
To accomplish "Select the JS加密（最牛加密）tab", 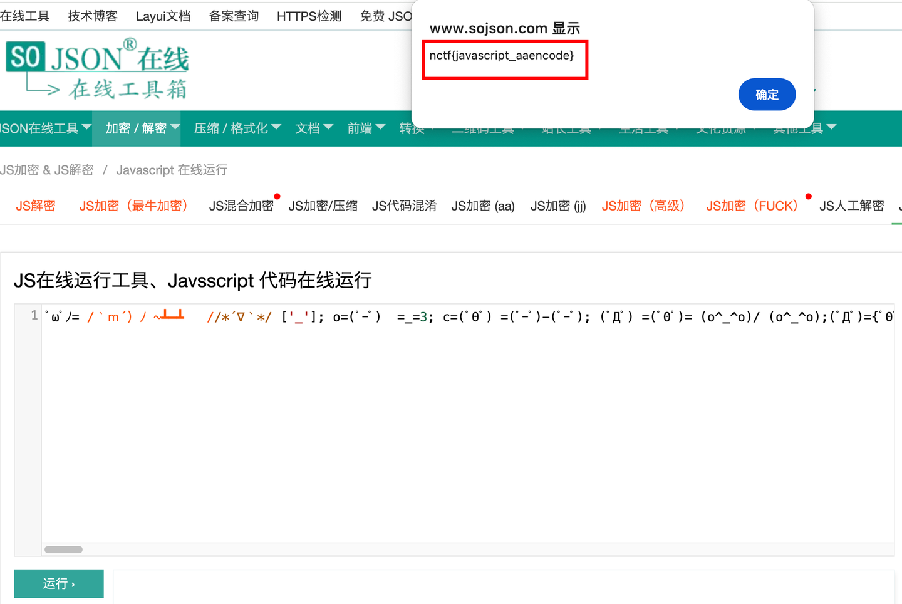I will coord(133,206).
